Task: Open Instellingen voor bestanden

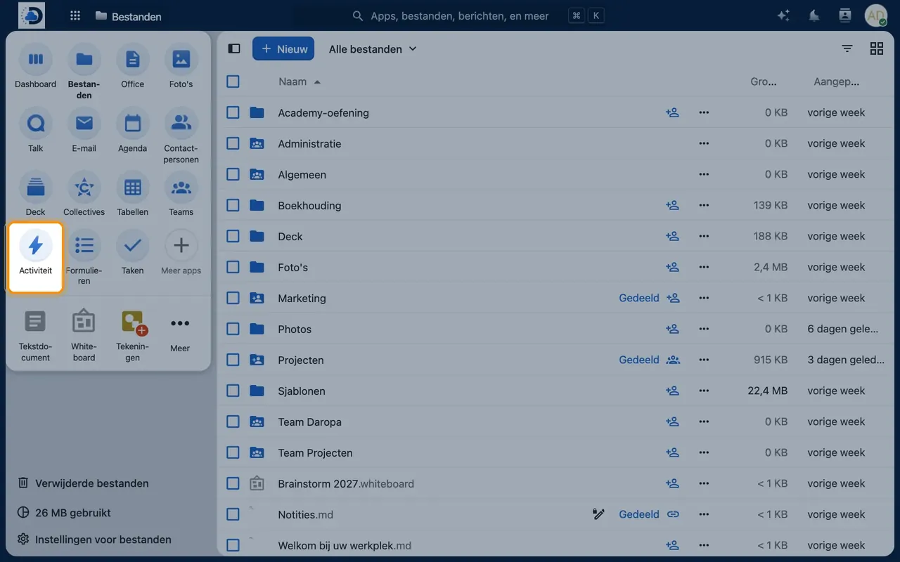Action: [94, 540]
